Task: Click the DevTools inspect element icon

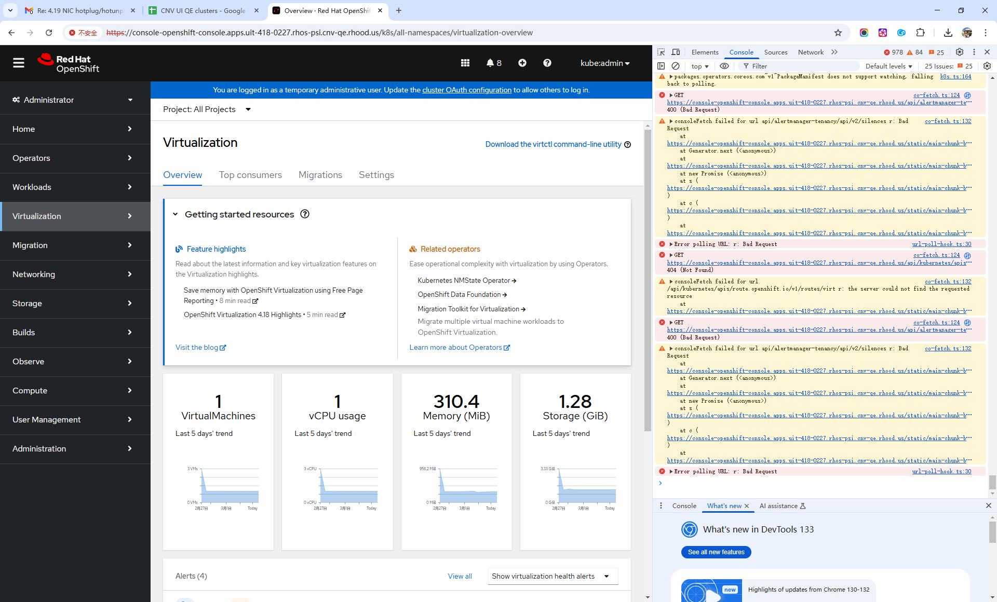Action: [x=661, y=52]
